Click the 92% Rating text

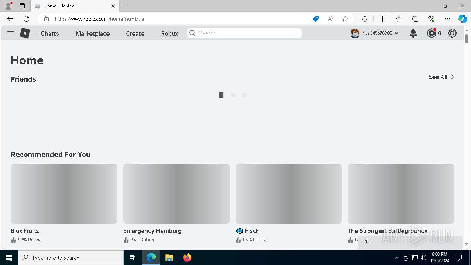[x=30, y=240]
